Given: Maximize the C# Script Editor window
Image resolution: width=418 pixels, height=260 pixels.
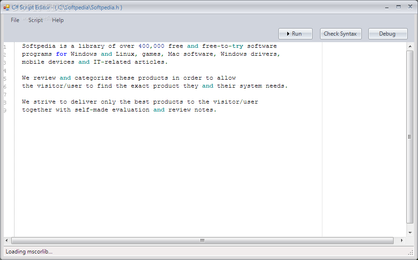Looking at the screenshot, I should 398,7.
